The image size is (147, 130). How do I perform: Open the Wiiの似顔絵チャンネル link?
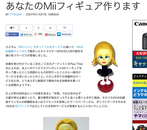tap(44, 49)
